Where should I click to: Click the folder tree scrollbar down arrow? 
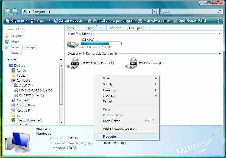(x=62, y=123)
